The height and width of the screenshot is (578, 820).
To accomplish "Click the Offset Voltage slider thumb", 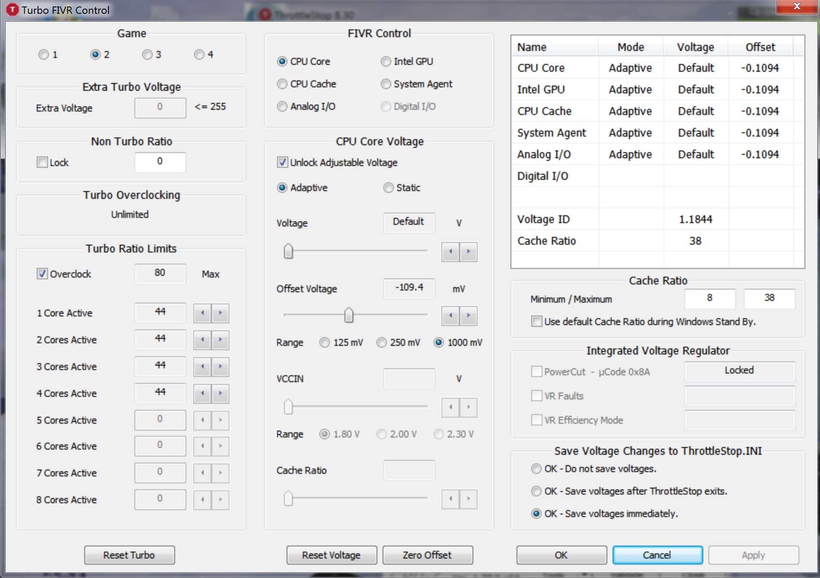I will [349, 315].
